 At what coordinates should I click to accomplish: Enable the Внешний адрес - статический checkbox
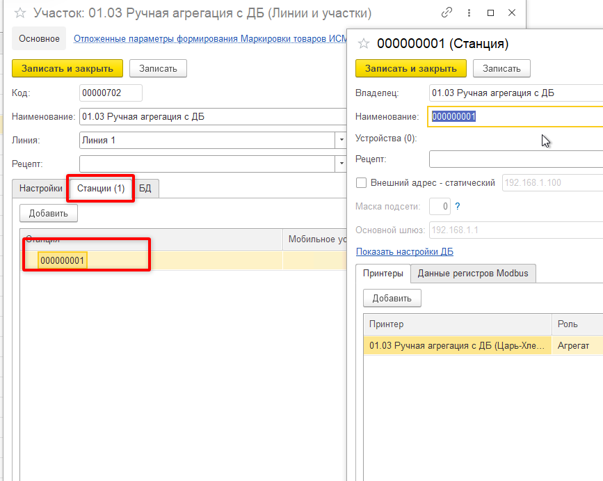pos(361,183)
